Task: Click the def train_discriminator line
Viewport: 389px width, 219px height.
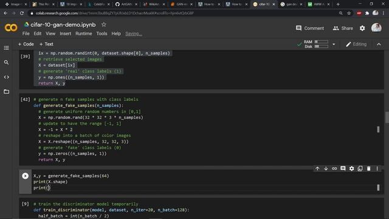Action: [x=111, y=210]
